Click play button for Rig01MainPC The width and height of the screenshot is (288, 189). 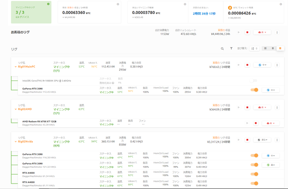point(238,65)
